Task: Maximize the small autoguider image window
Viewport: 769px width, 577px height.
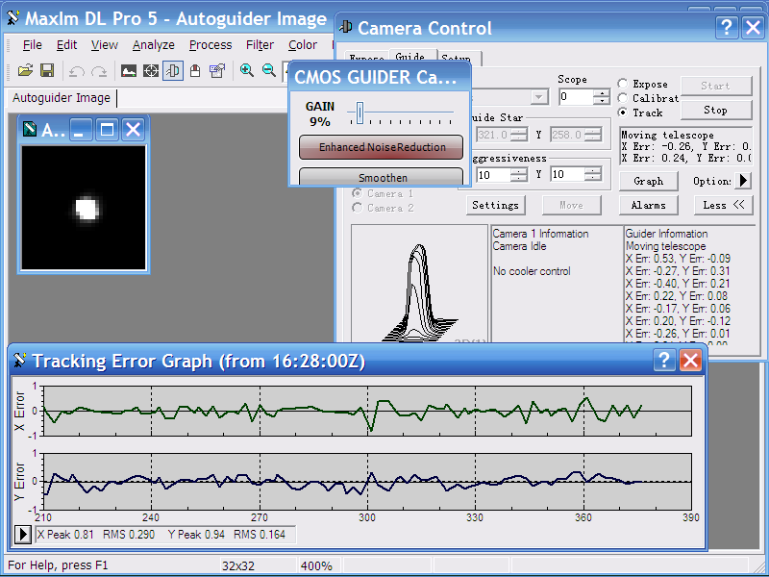Action: 107,130
